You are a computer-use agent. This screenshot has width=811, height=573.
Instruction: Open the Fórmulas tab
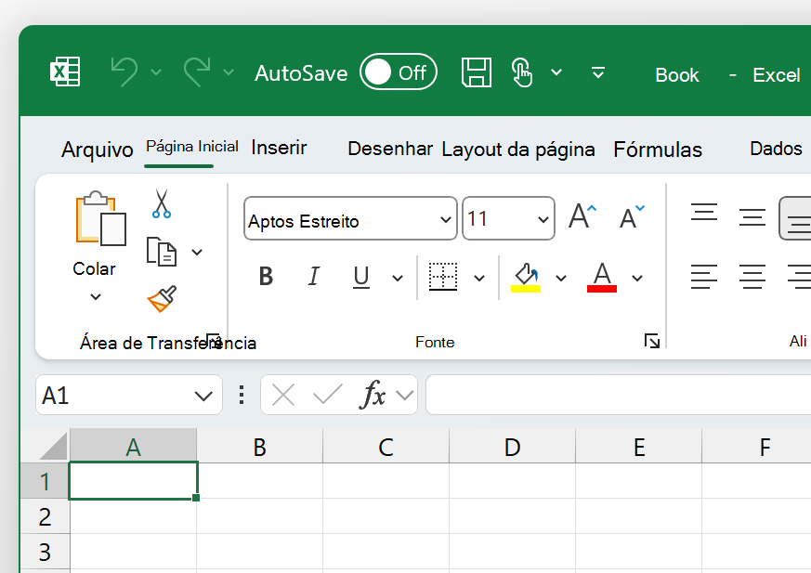pos(658,150)
